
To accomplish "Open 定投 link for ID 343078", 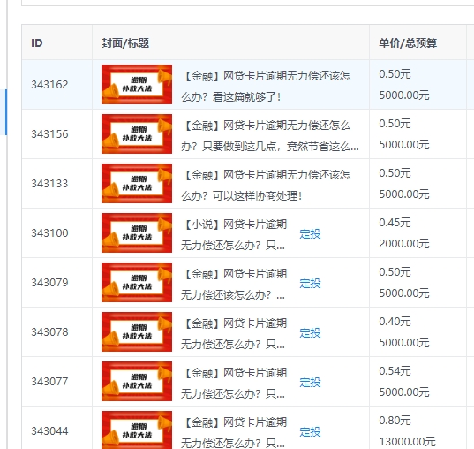I will [x=310, y=333].
